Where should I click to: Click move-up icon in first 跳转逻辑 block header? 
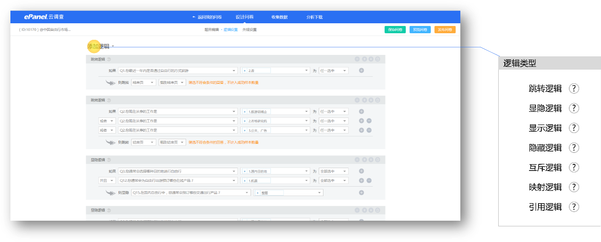click(x=364, y=59)
